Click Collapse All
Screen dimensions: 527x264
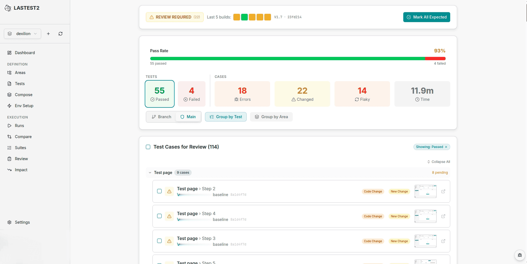(439, 162)
